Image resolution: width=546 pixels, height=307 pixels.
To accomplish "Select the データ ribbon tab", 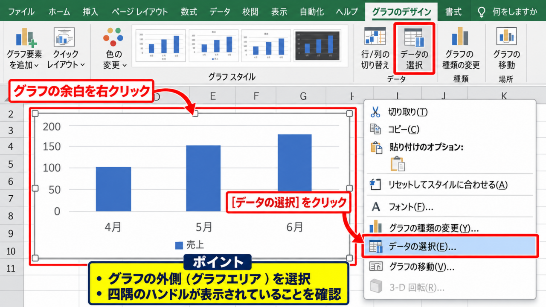I will [220, 12].
